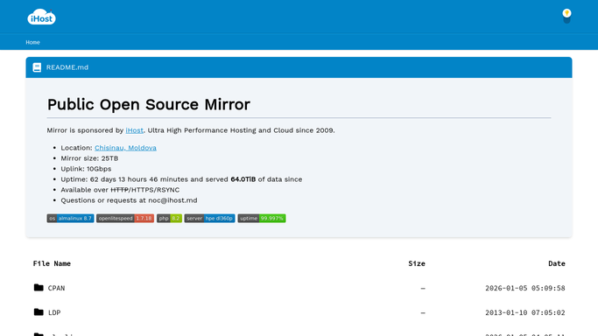Click the server hpe dl360p badge
This screenshot has width=598, height=336.
pyautogui.click(x=210, y=218)
